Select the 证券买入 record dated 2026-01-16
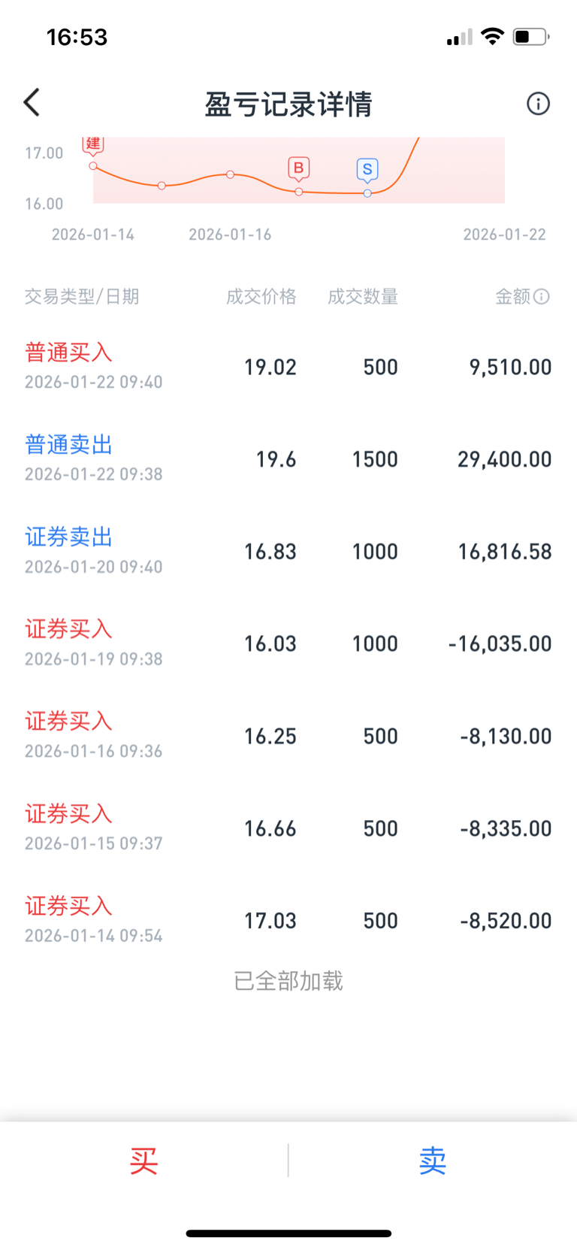This screenshot has width=577, height=1250. point(288,736)
